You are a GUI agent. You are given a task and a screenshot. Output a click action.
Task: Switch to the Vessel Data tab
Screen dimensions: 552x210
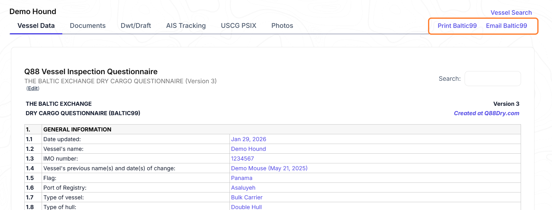[36, 26]
